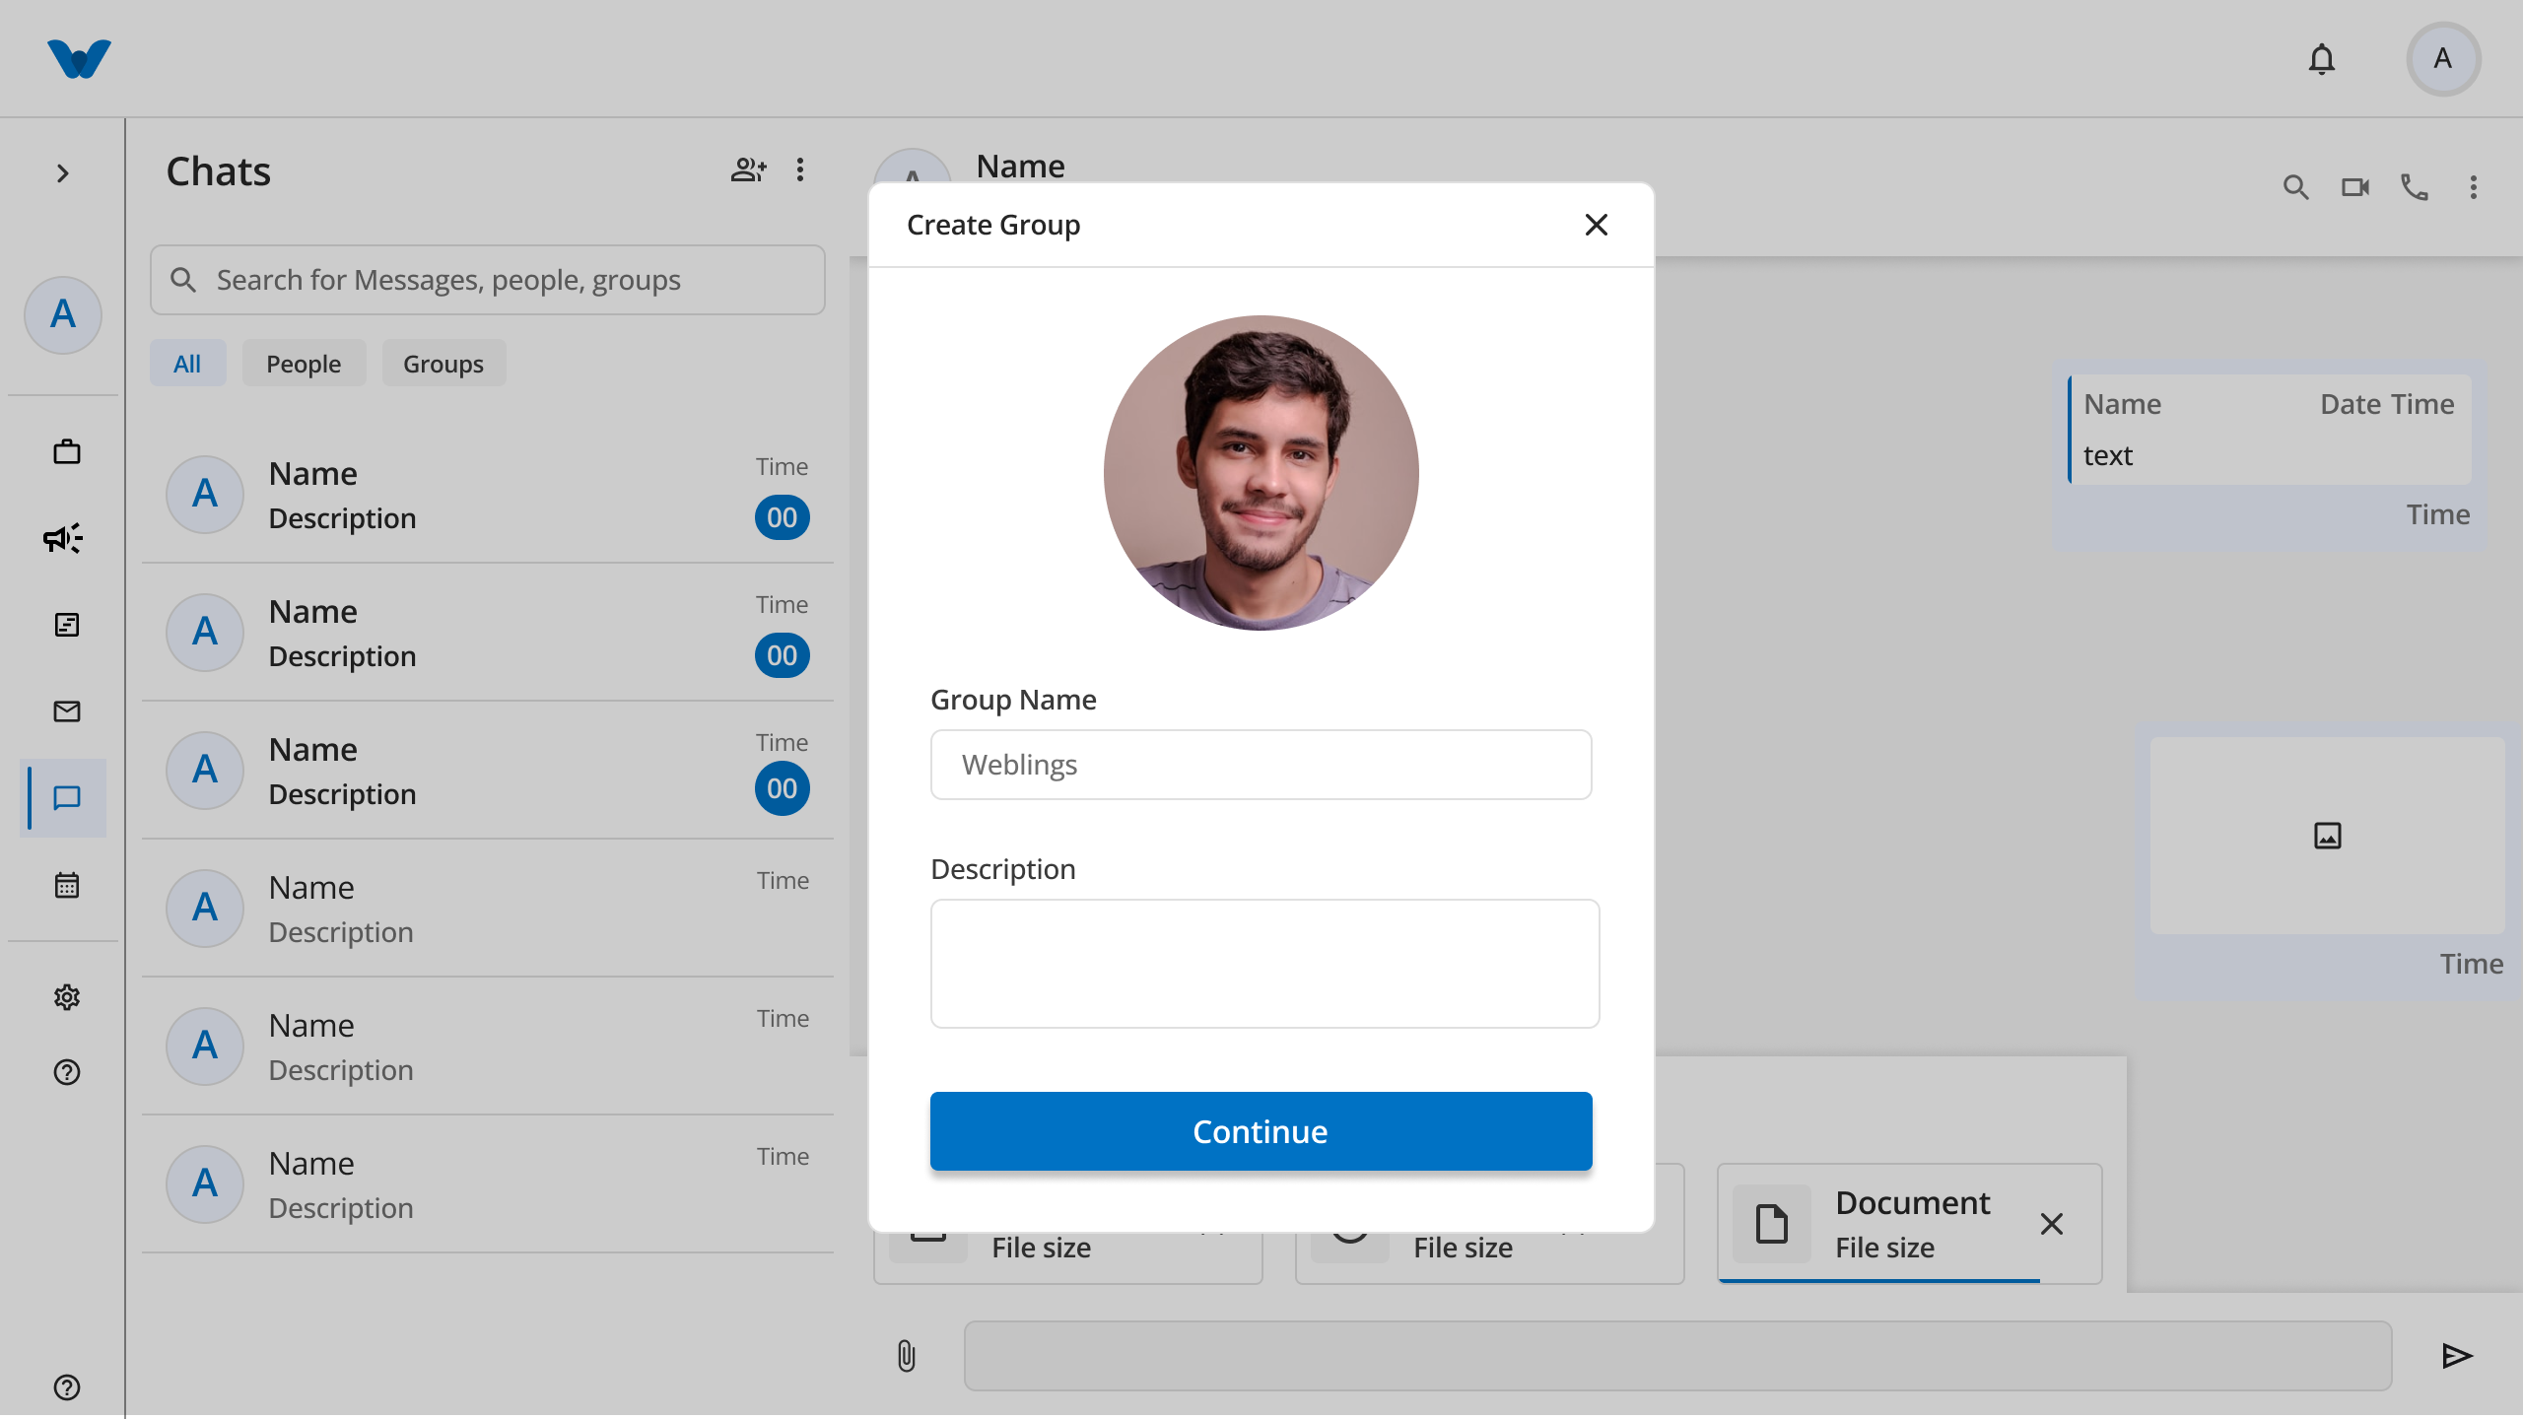Click the Search for Messages field
Viewport: 2523px width, 1419px height.
(x=487, y=280)
